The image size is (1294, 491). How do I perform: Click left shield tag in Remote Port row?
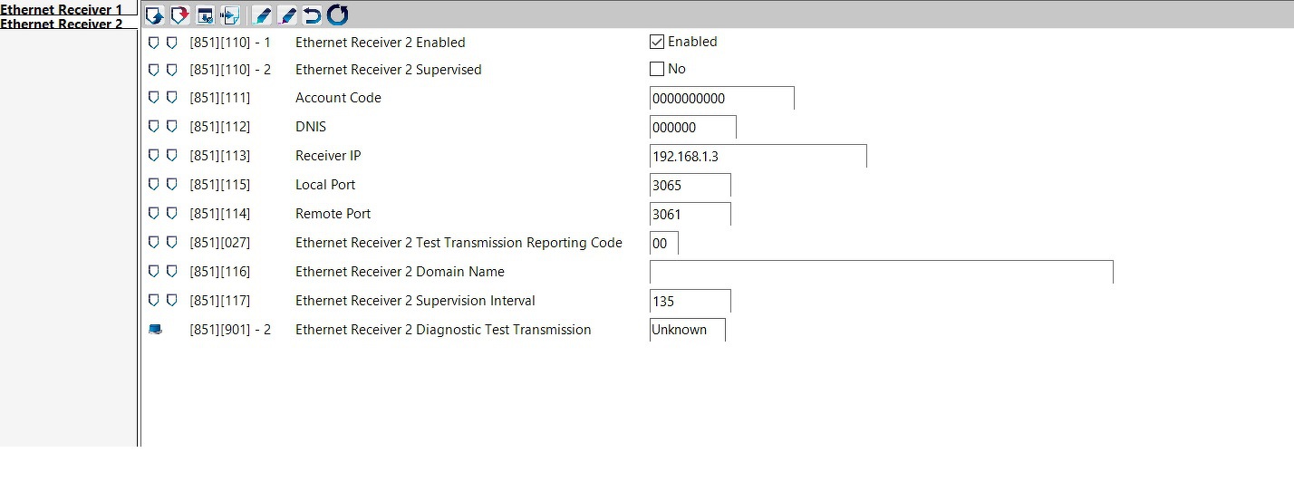click(153, 214)
